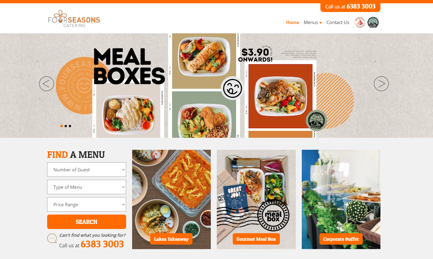The image size is (433, 259).
Task: Open the Laksa Takeaway thumbnail
Action: tap(171, 199)
